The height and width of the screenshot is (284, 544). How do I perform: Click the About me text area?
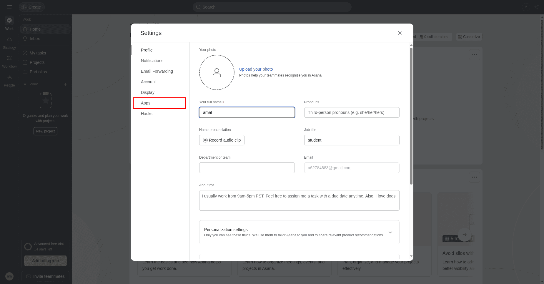point(299,200)
